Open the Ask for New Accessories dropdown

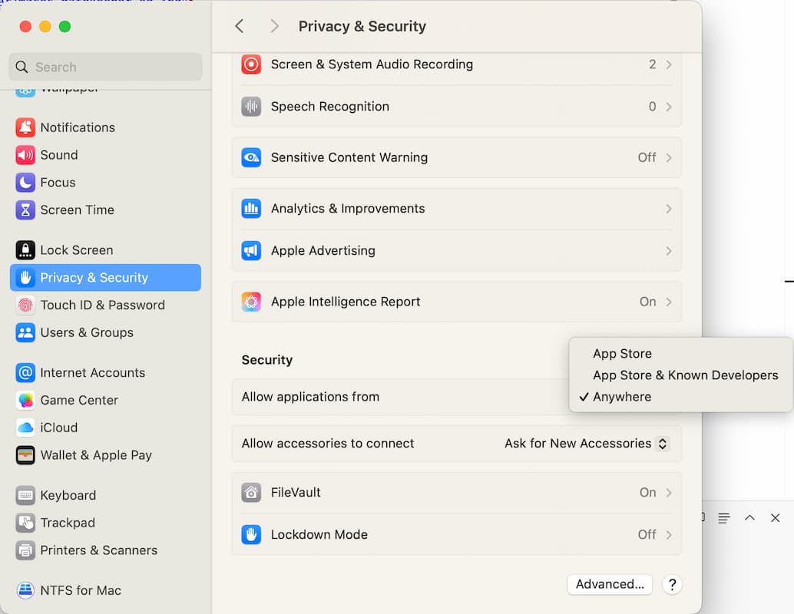point(587,444)
